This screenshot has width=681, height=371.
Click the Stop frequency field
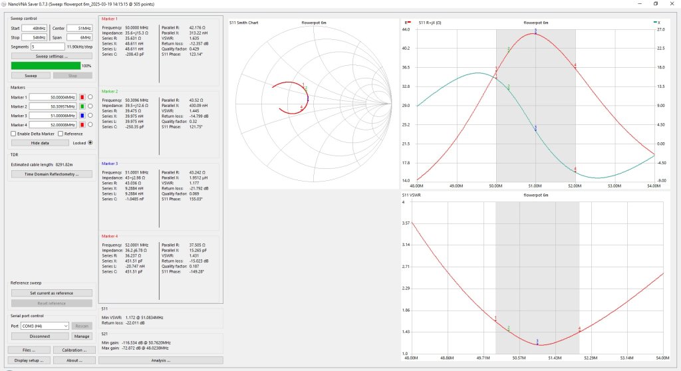point(35,37)
